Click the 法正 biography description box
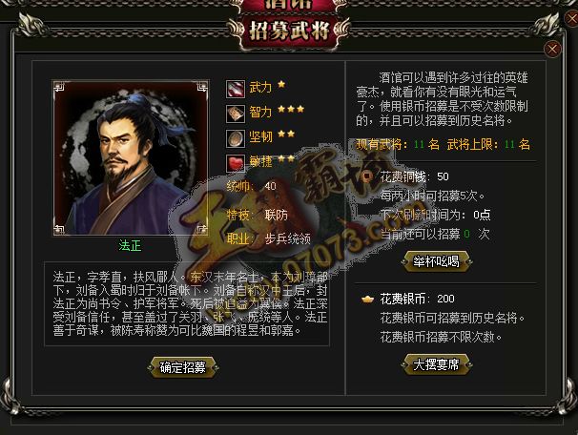Screen dimensions: 578x435 187,303
